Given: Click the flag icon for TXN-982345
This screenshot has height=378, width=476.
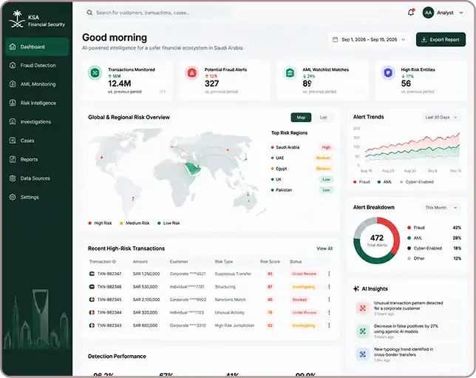Looking at the screenshot, I should pyautogui.click(x=92, y=300).
